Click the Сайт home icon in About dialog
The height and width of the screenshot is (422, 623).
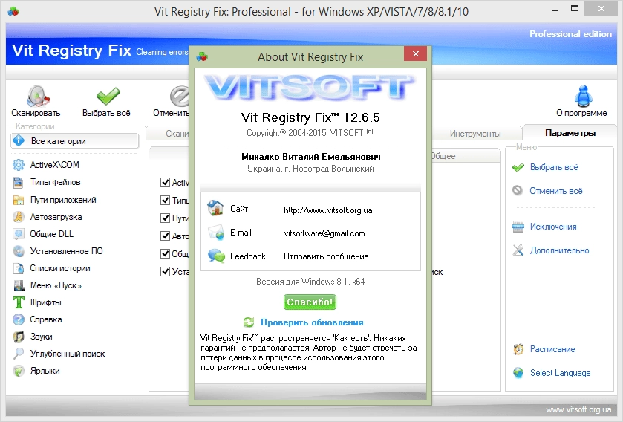[215, 208]
